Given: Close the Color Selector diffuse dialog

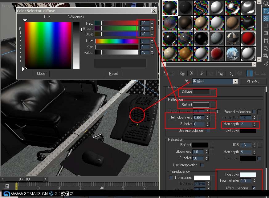Looking at the screenshot, I should point(154,11).
